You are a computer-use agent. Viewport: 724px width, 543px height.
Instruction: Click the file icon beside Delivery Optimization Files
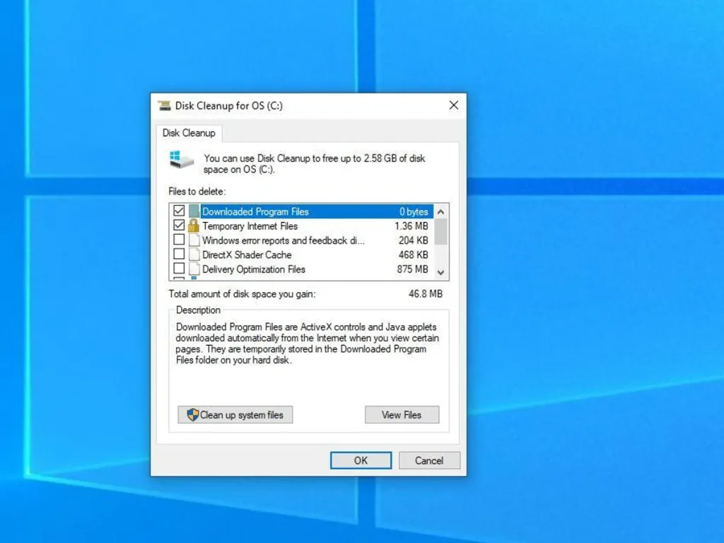click(x=193, y=269)
